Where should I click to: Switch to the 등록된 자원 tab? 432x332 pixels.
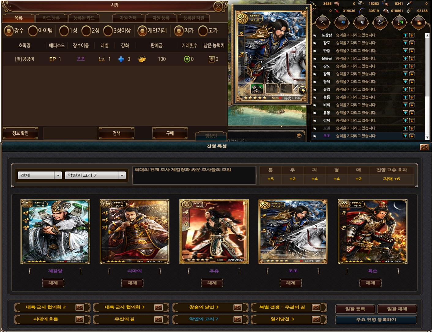(x=194, y=18)
